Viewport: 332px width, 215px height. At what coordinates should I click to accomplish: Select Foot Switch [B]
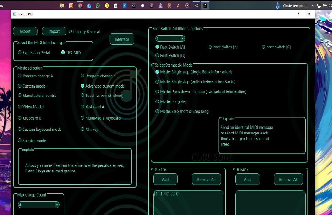(223, 47)
